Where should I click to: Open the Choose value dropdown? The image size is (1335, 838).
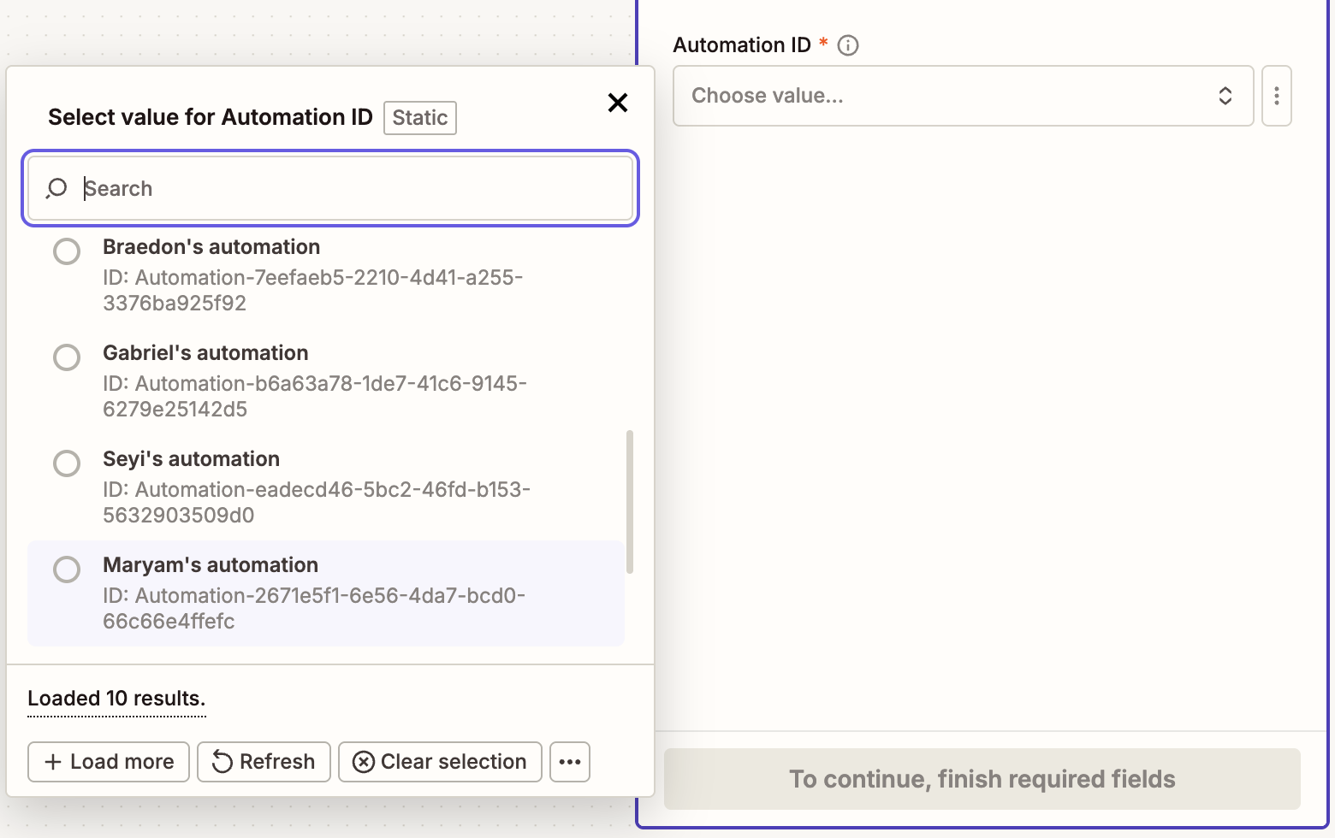coord(950,96)
